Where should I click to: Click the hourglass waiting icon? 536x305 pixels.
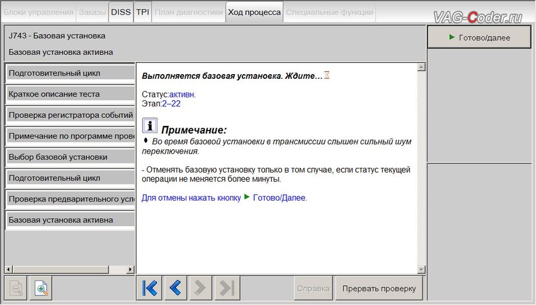[327, 75]
